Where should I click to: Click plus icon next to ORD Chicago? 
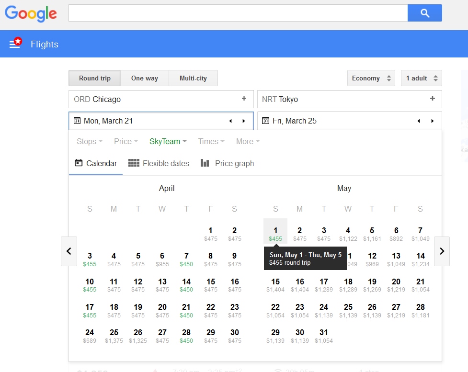click(x=244, y=99)
